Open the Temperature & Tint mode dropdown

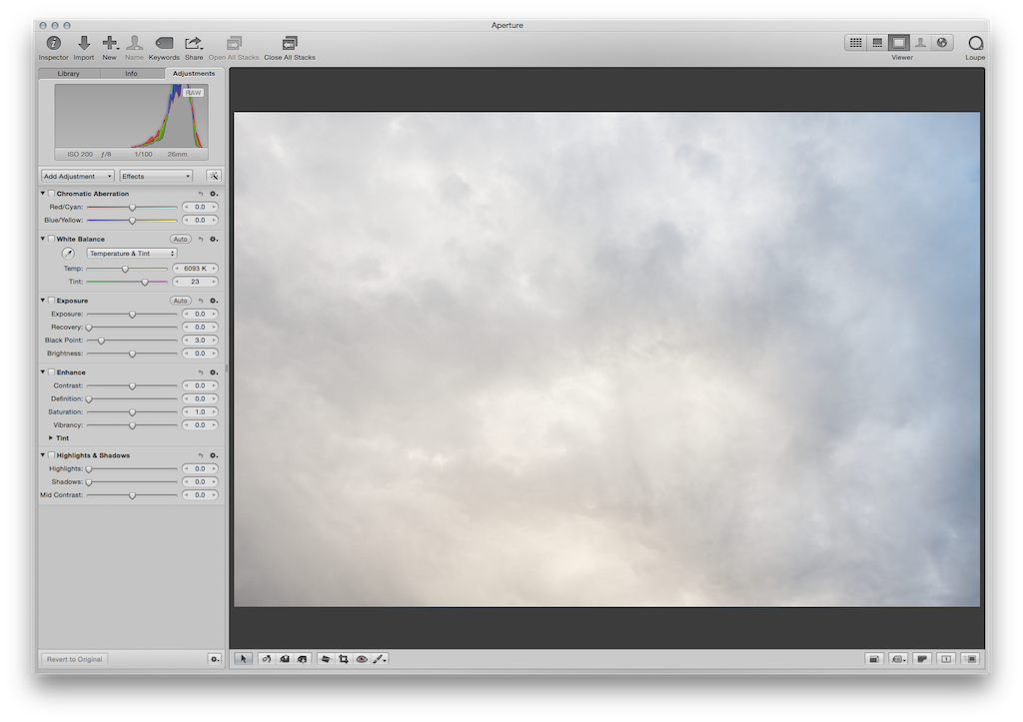(x=132, y=253)
